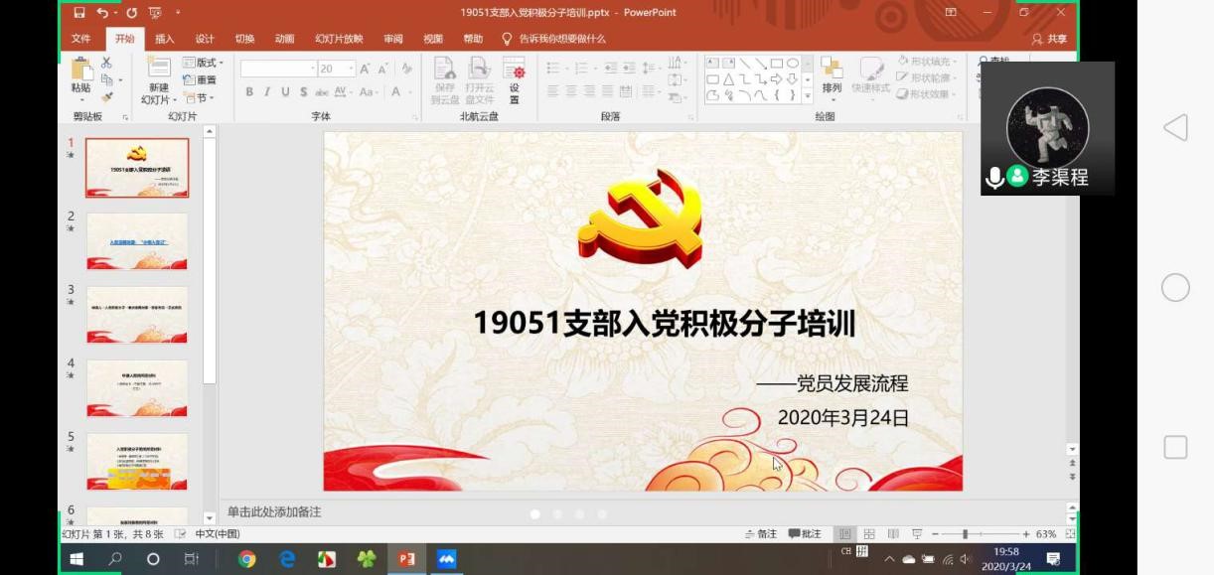Open the font size dropdown
The width and height of the screenshot is (1214, 575).
coord(351,69)
